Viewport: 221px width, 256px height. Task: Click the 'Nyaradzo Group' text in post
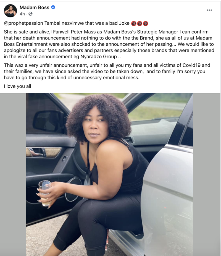click(99, 57)
